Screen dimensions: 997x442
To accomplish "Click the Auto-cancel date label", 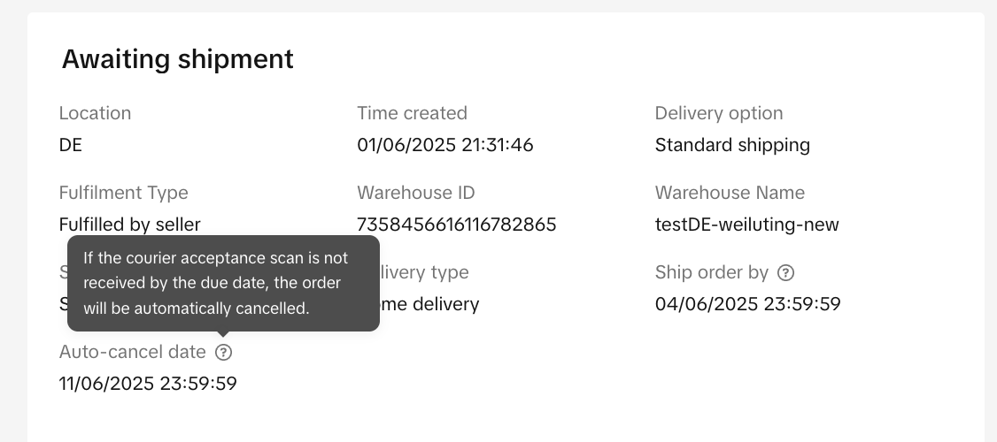I will pyautogui.click(x=132, y=352).
